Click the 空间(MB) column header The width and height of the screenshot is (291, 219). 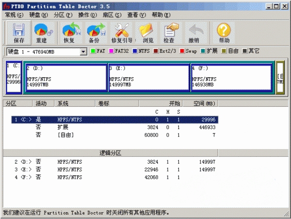pos(200,103)
